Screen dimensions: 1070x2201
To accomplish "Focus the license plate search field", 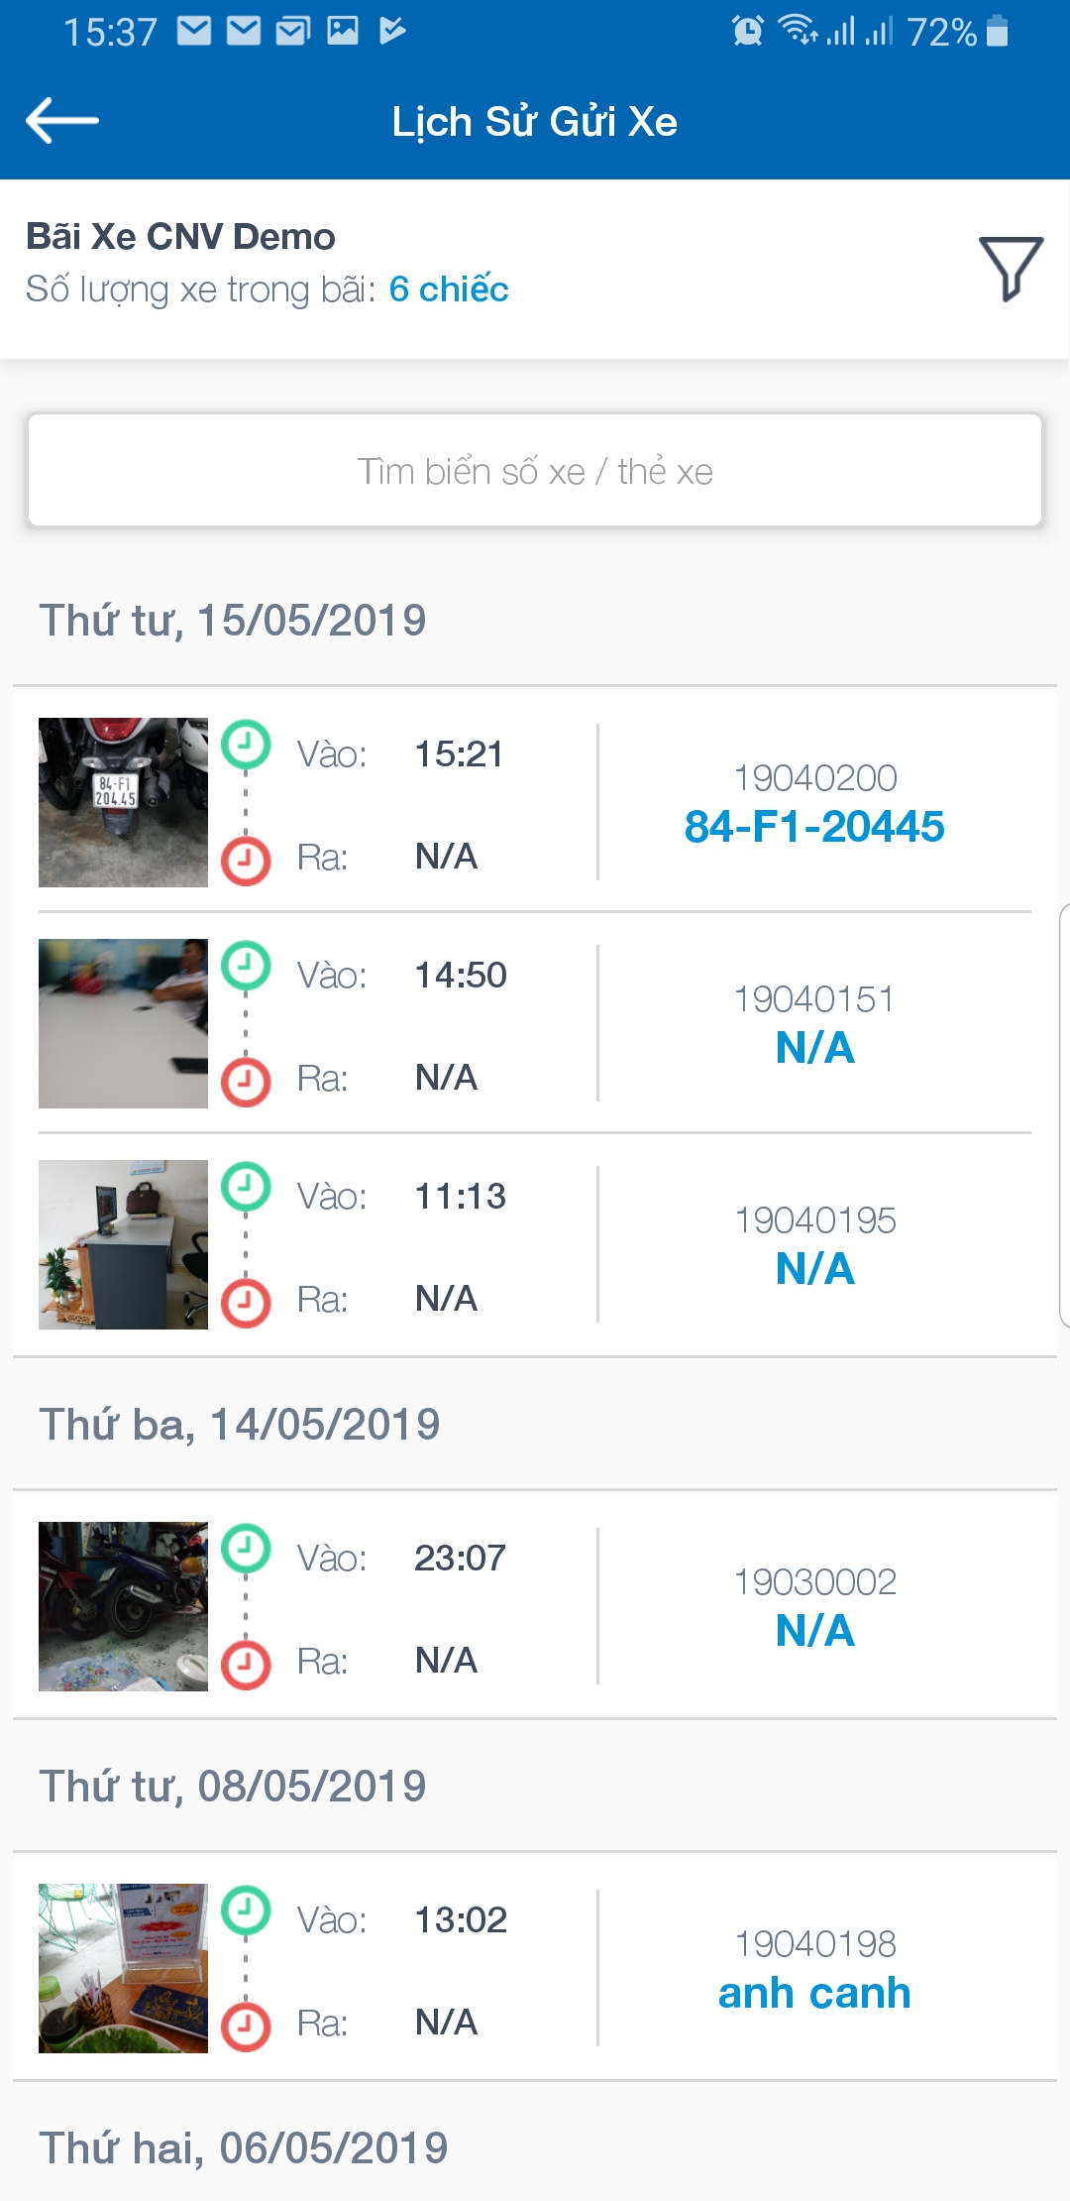I will (535, 471).
